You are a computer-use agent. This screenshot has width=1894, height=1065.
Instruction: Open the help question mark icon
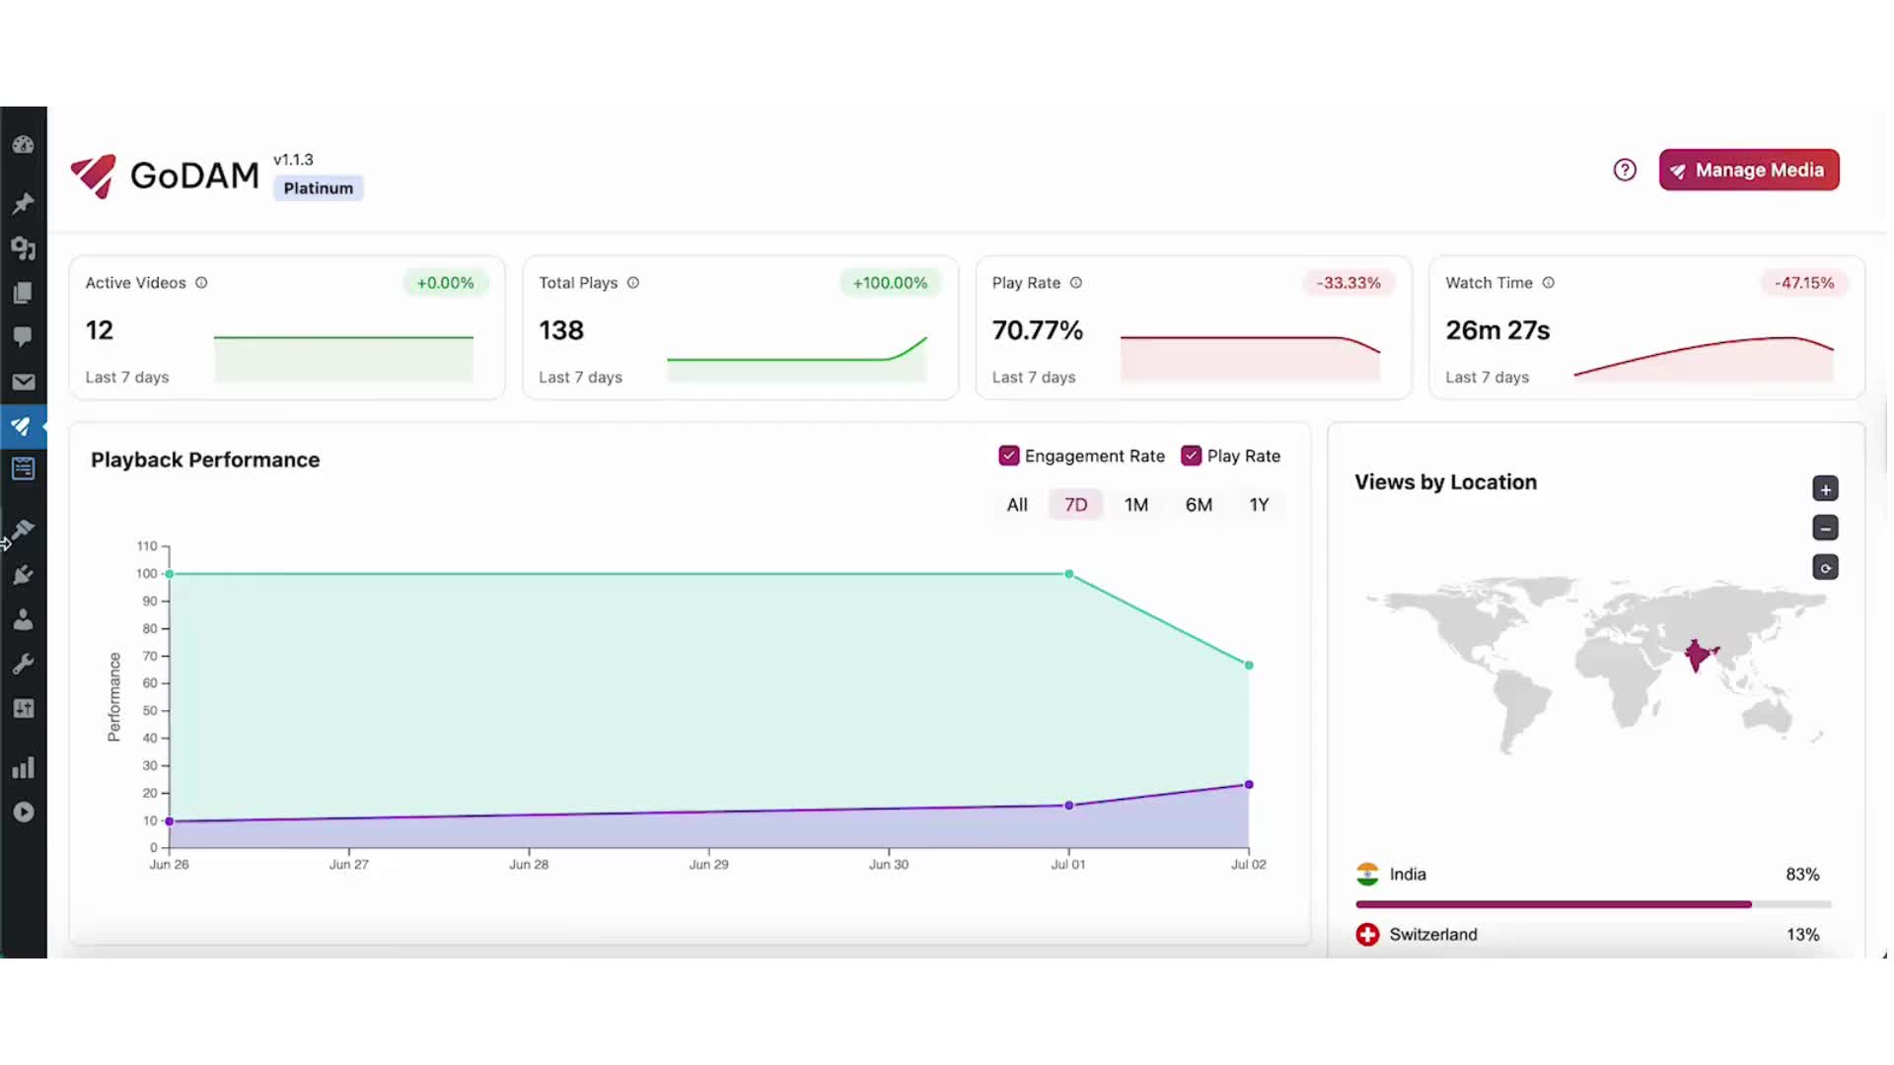coord(1624,170)
